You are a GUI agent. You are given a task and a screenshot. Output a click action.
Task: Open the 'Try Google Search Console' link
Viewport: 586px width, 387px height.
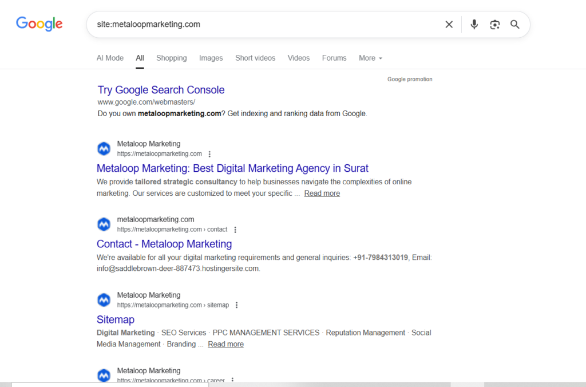click(x=161, y=90)
